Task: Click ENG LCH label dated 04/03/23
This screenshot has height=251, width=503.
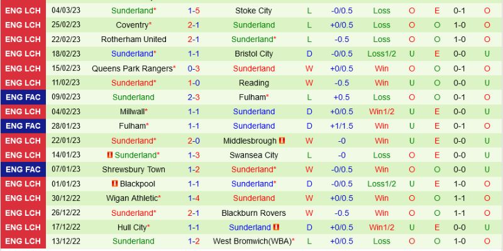Action: click(x=23, y=11)
